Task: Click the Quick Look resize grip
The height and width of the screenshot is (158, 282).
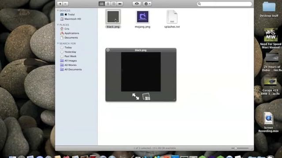Action: [174, 99]
